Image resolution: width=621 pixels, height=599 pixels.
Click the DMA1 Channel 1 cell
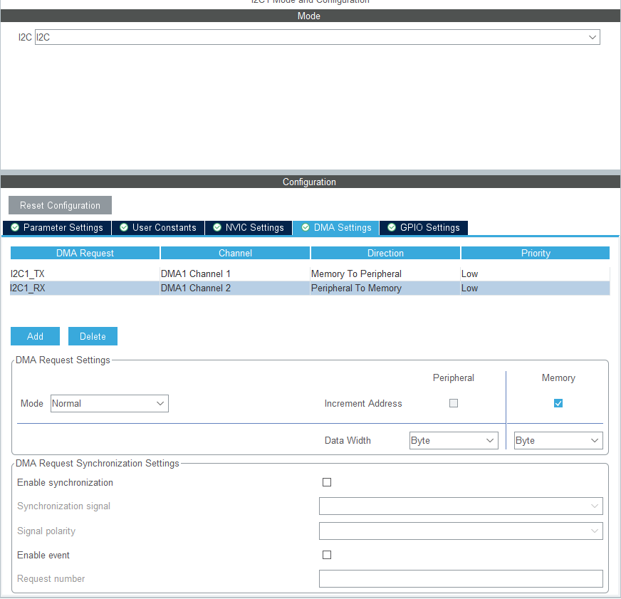[235, 274]
